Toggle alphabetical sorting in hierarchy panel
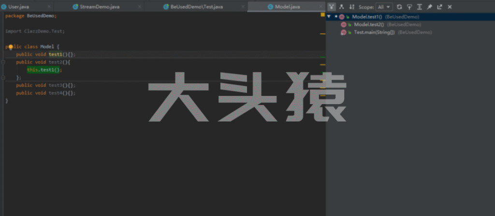The image size is (495, 216). point(351,7)
